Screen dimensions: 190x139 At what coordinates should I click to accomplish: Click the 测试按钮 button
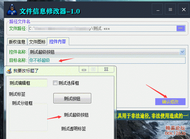pos(72,98)
